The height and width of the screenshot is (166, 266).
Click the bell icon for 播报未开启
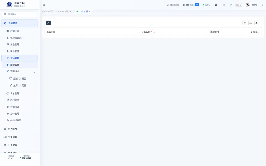(x=168, y=5)
